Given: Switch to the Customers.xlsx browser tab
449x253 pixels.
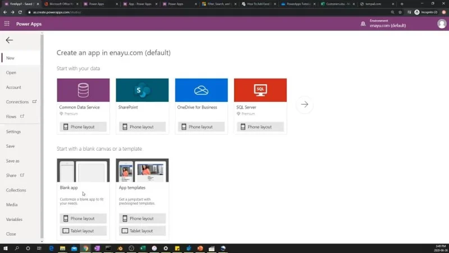Looking at the screenshot, I should [x=338, y=4].
